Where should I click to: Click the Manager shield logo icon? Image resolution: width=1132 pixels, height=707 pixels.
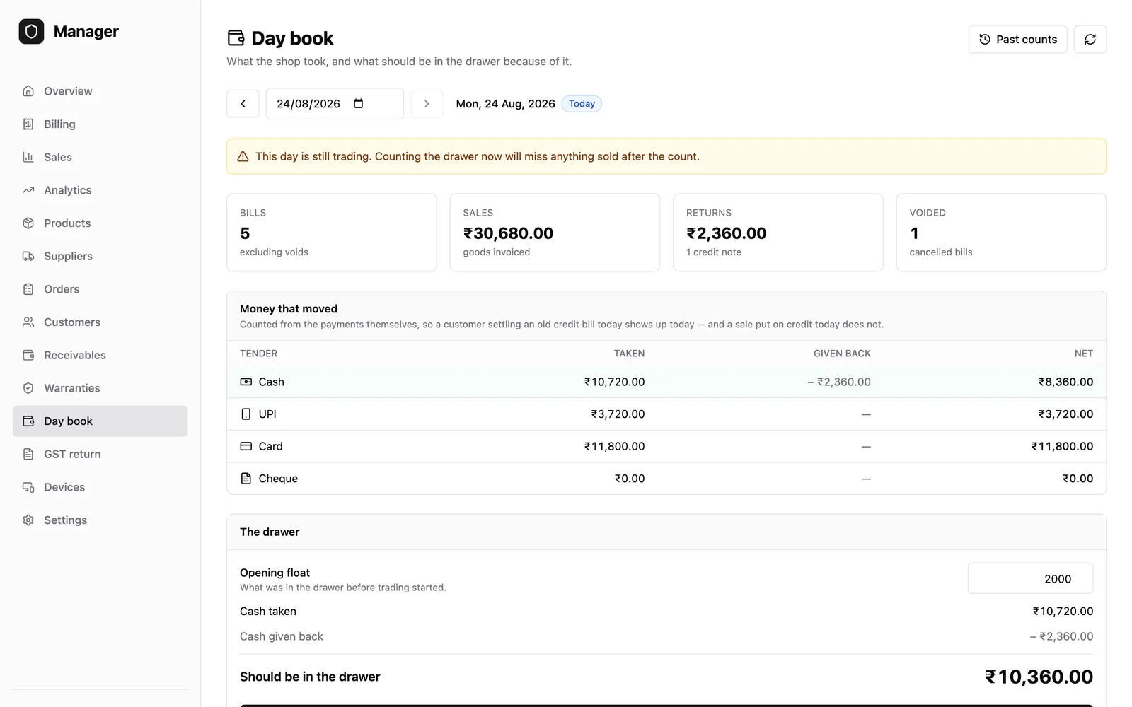[x=31, y=32]
